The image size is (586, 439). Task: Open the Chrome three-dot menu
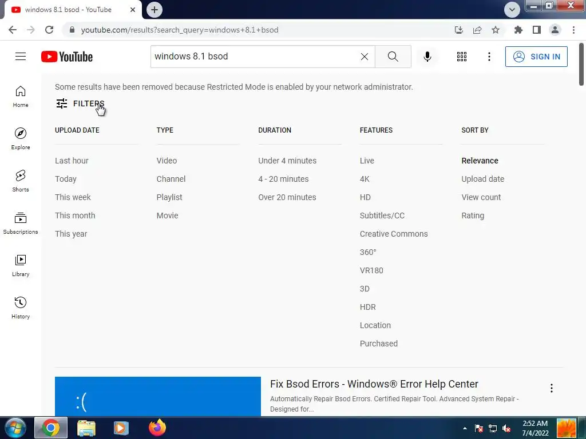click(x=573, y=30)
